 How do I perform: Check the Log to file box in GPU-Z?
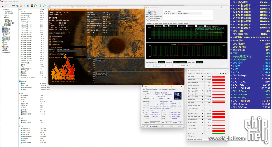pyautogui.click(x=189, y=136)
